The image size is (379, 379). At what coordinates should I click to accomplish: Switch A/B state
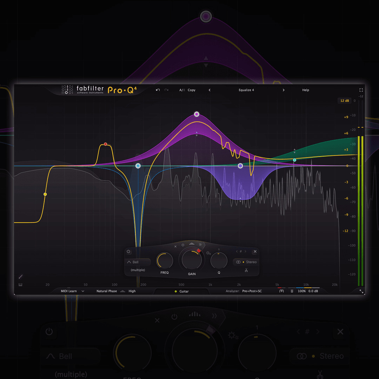(x=182, y=90)
